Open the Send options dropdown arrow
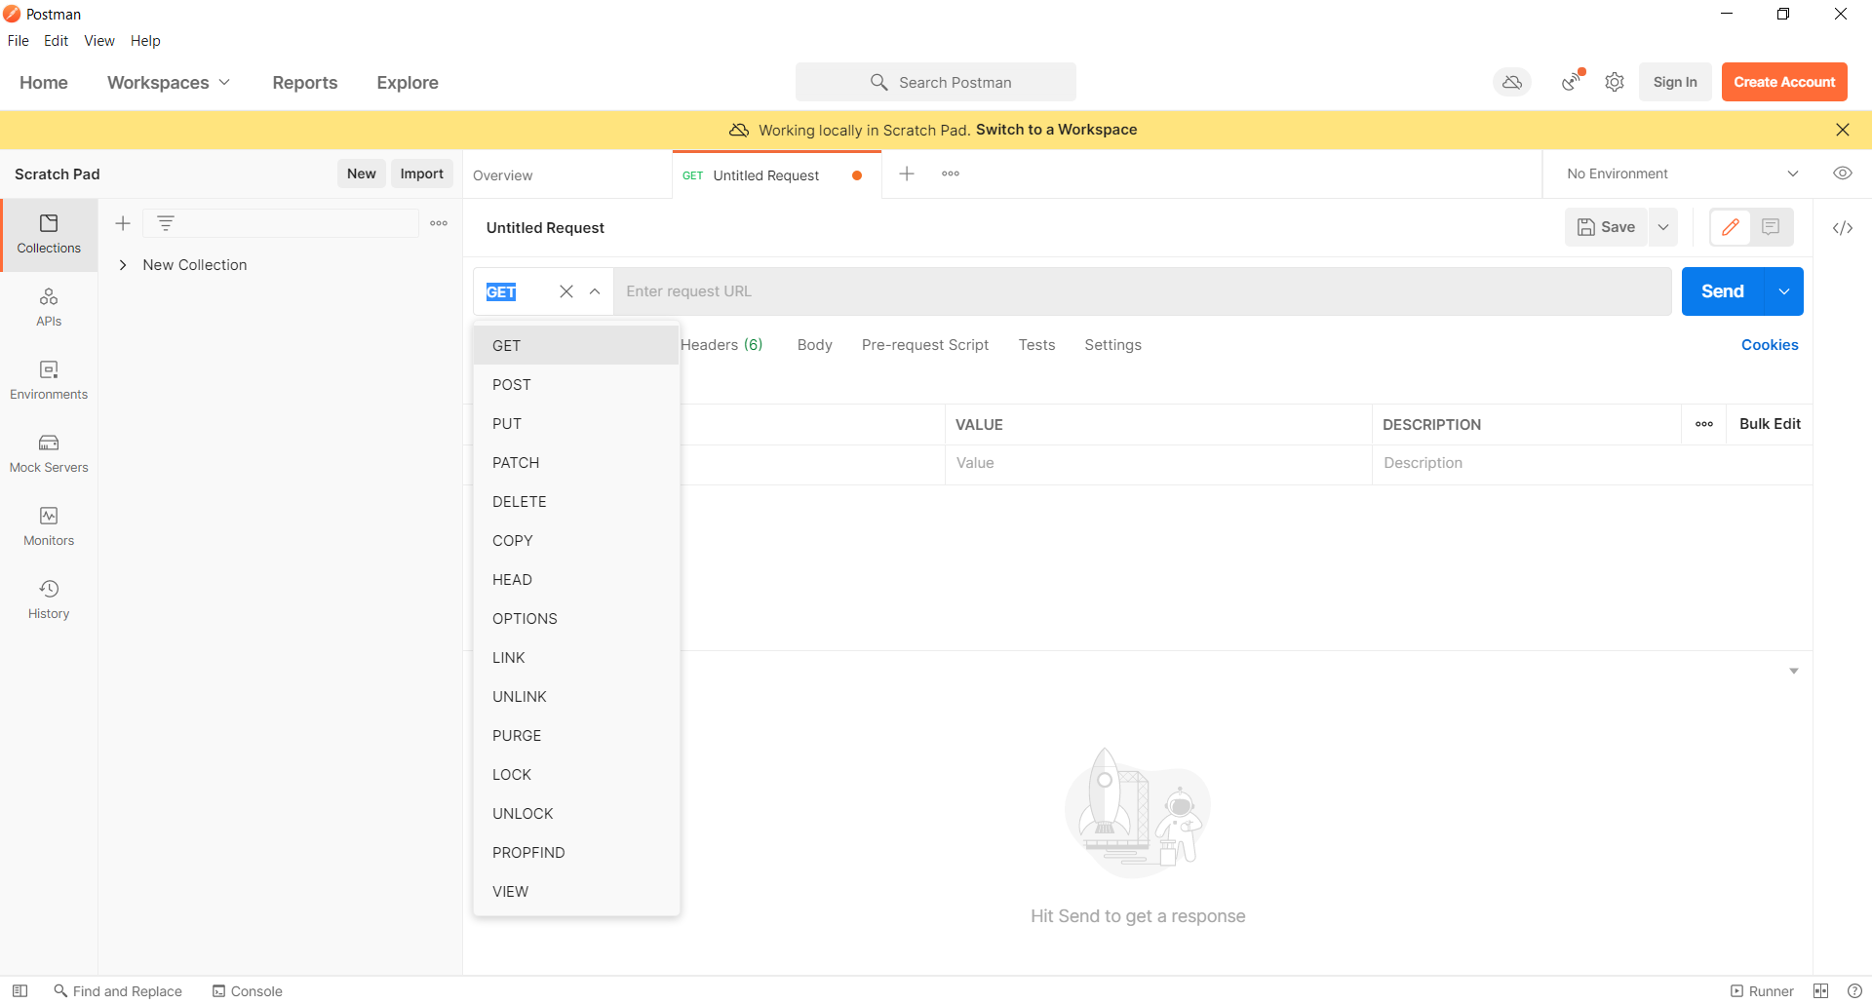1872x1004 pixels. 1784,291
